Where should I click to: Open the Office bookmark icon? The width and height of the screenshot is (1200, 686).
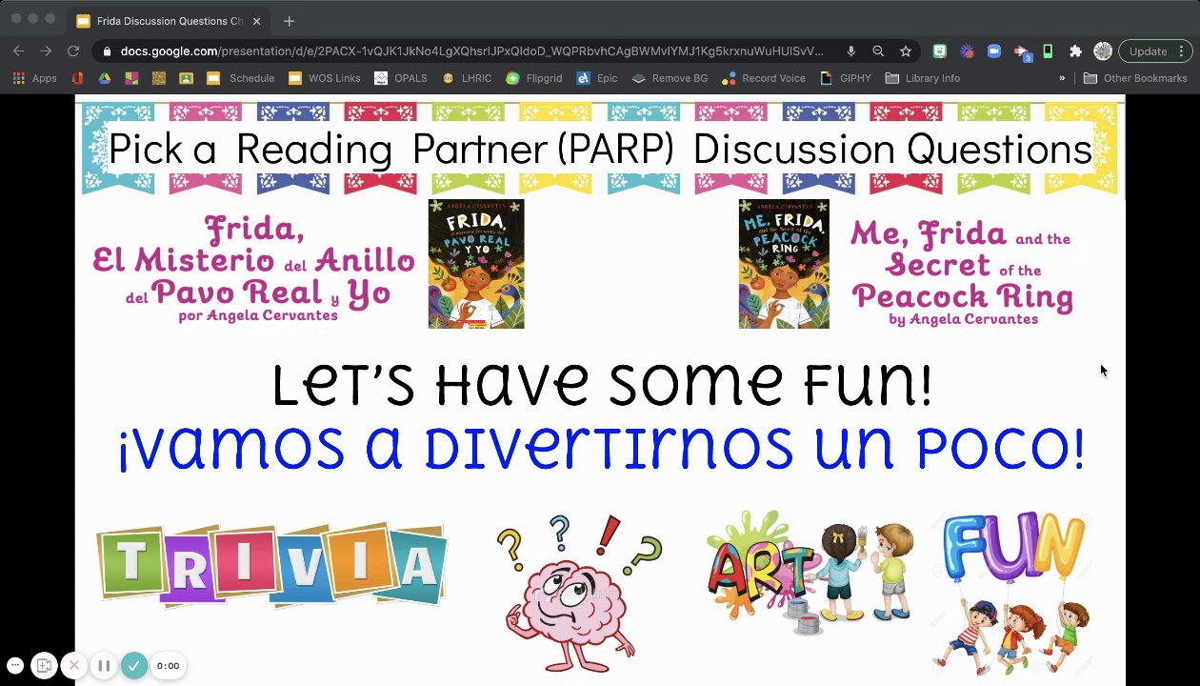tap(77, 78)
